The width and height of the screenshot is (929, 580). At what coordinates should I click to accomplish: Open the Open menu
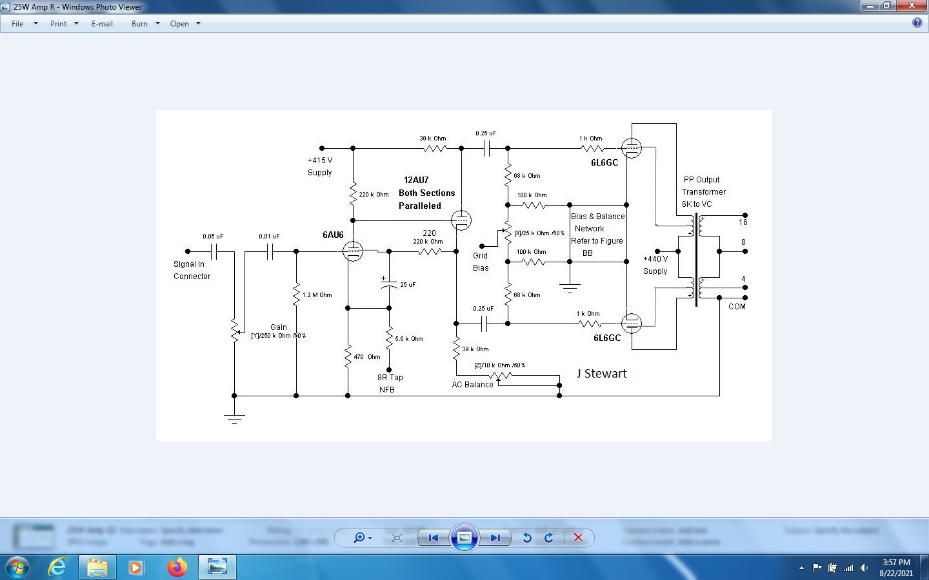pos(179,24)
